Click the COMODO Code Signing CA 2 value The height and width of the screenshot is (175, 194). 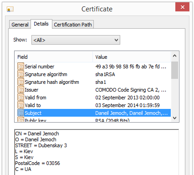[x=131, y=90]
